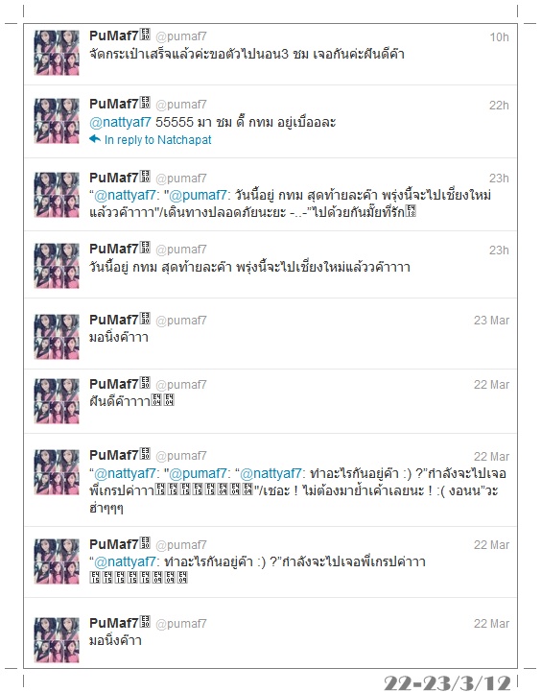541x692 pixels.
Task: Click @nattyaf7 in the short quoted 22 Mar tweet
Action: (125, 561)
